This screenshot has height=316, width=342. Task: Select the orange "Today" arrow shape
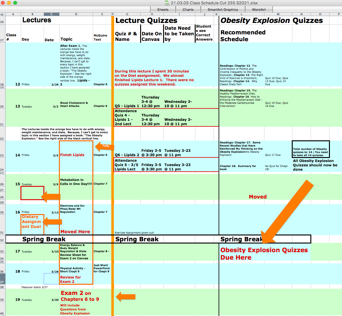[x=105, y=147]
